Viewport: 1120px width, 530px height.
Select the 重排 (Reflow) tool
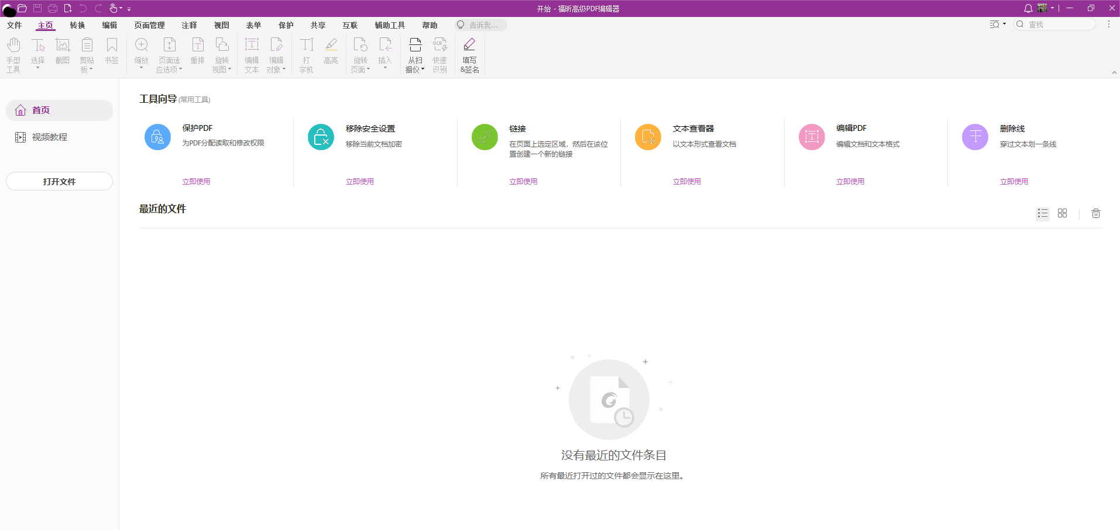(197, 50)
